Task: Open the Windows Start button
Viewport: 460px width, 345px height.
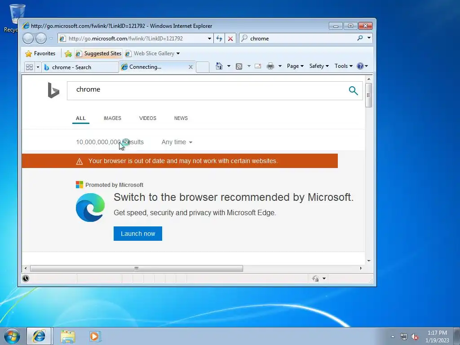Action: 12,336
